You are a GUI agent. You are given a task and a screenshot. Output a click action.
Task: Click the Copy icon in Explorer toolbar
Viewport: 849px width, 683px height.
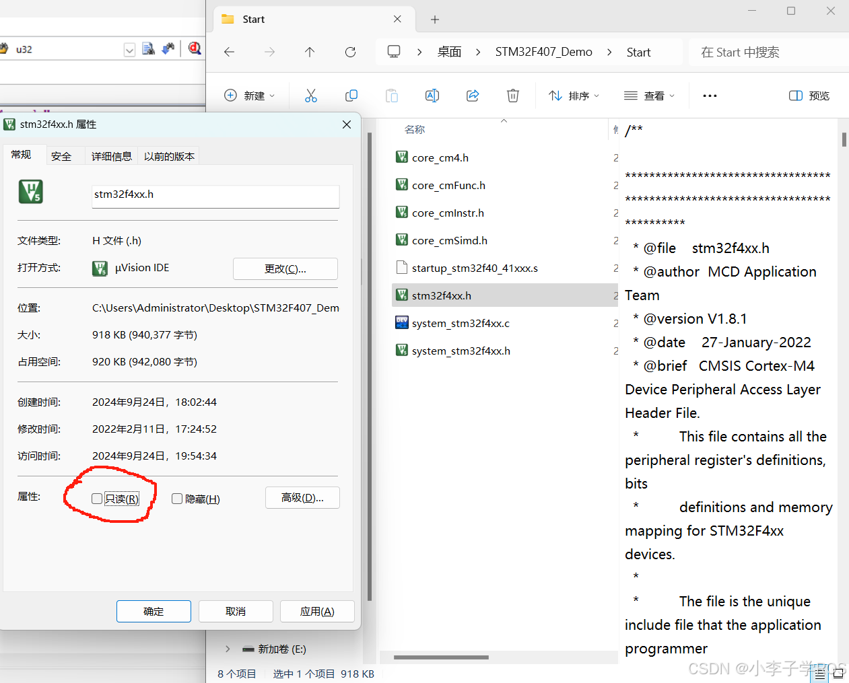click(x=351, y=95)
